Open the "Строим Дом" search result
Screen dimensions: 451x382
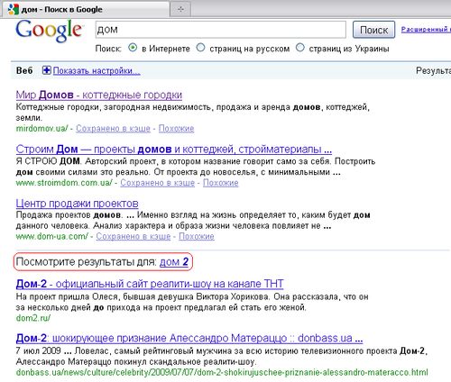(x=174, y=149)
